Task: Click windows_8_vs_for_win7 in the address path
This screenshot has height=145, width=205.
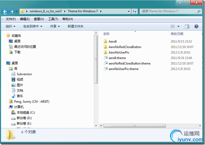Action: [45, 12]
